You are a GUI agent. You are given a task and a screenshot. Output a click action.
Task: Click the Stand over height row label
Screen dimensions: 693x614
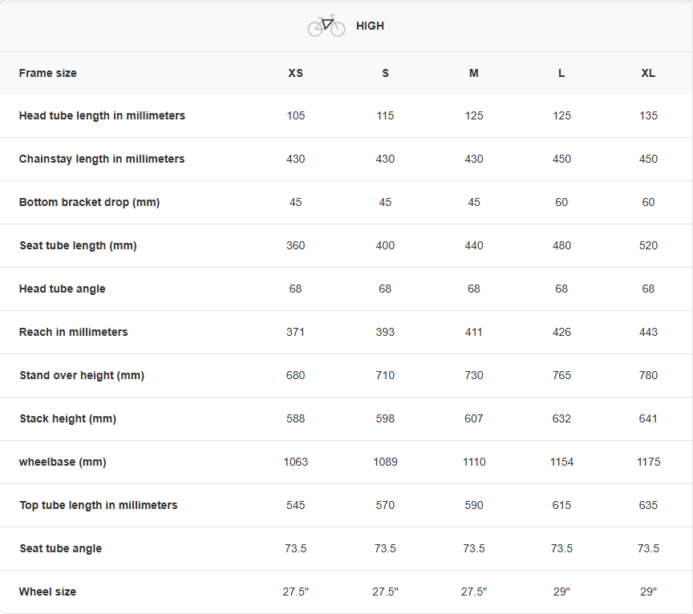tap(82, 375)
